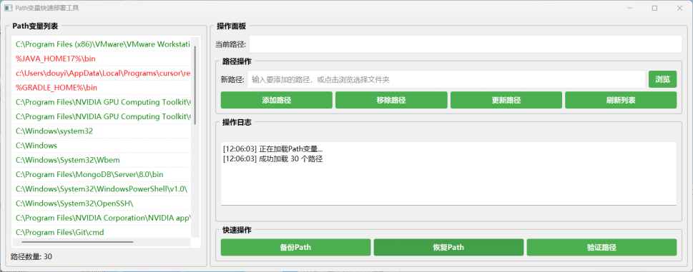Viewport: 693px width, 272px height.
Task: Select the Git\cmd path entry
Action: click(x=102, y=232)
